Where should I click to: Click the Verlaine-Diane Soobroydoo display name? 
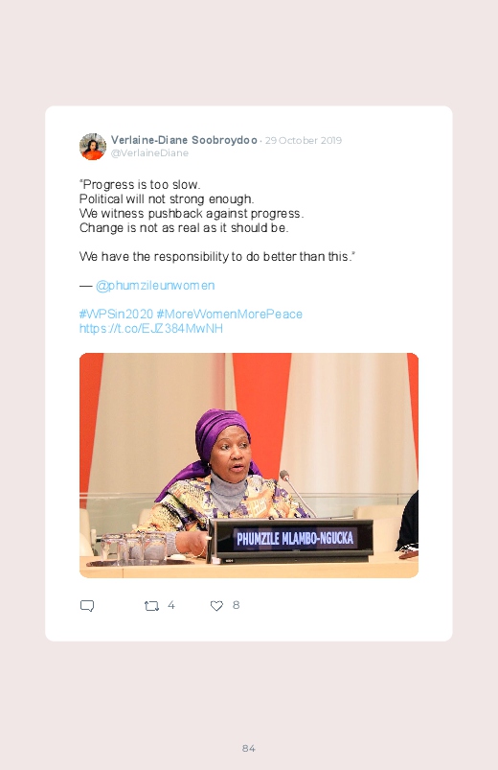184,140
